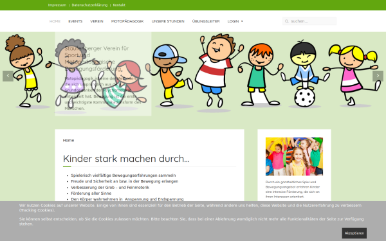Click the sidebar text Durch ein ganzheitliches Spiel
The height and width of the screenshot is (241, 386).
(x=293, y=190)
